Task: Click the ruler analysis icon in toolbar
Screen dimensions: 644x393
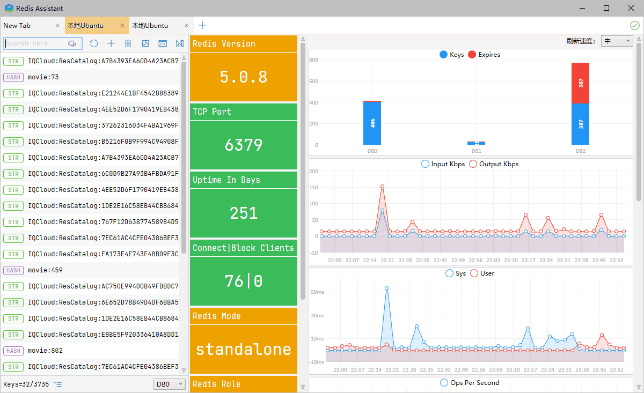Action: [179, 43]
